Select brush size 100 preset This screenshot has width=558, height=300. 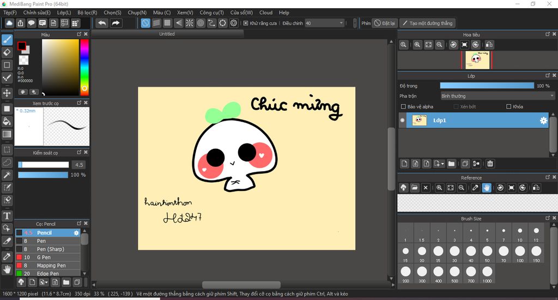(x=520, y=253)
